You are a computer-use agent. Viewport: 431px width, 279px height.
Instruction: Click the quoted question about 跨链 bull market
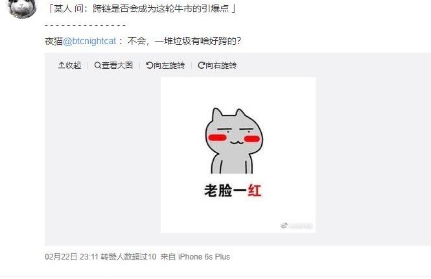pyautogui.click(x=141, y=8)
